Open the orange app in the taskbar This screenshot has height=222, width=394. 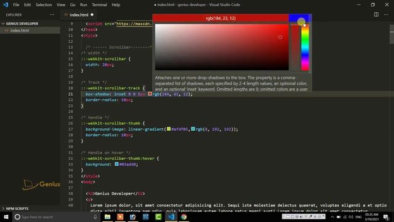pos(120,216)
